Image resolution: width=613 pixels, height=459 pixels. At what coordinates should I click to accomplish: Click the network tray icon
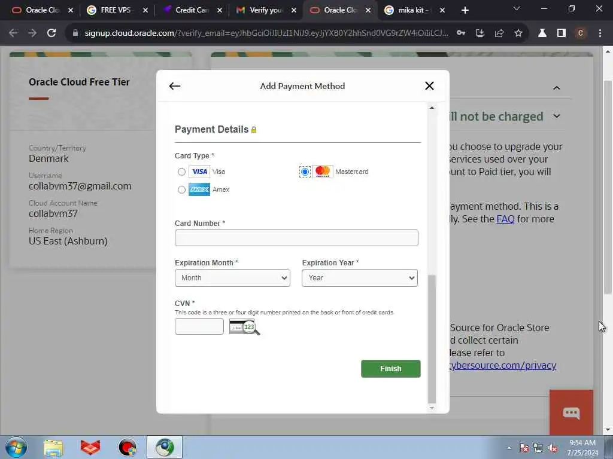(538, 448)
